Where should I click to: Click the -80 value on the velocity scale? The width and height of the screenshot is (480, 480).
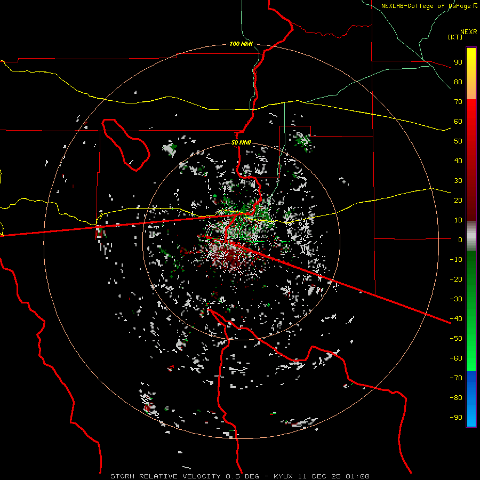(456, 398)
